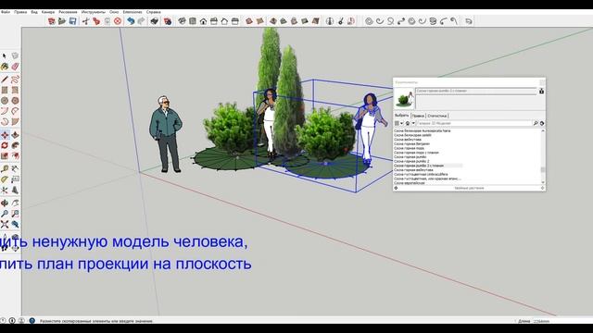Open a file with the folder icon

point(62,21)
